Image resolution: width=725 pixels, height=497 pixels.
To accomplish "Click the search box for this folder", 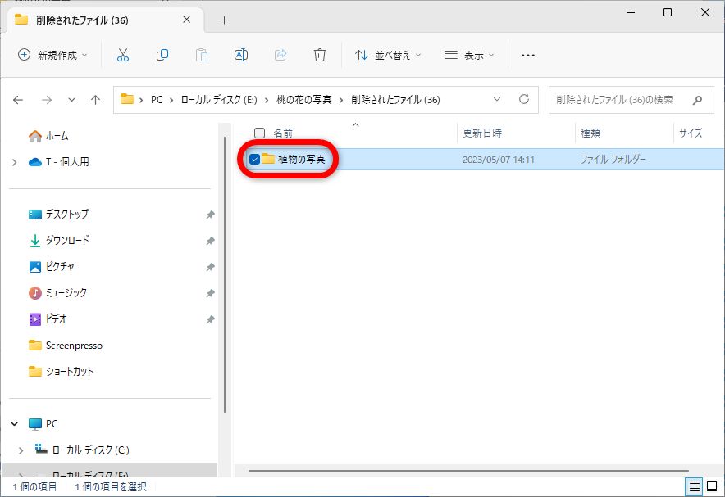I will click(x=619, y=100).
